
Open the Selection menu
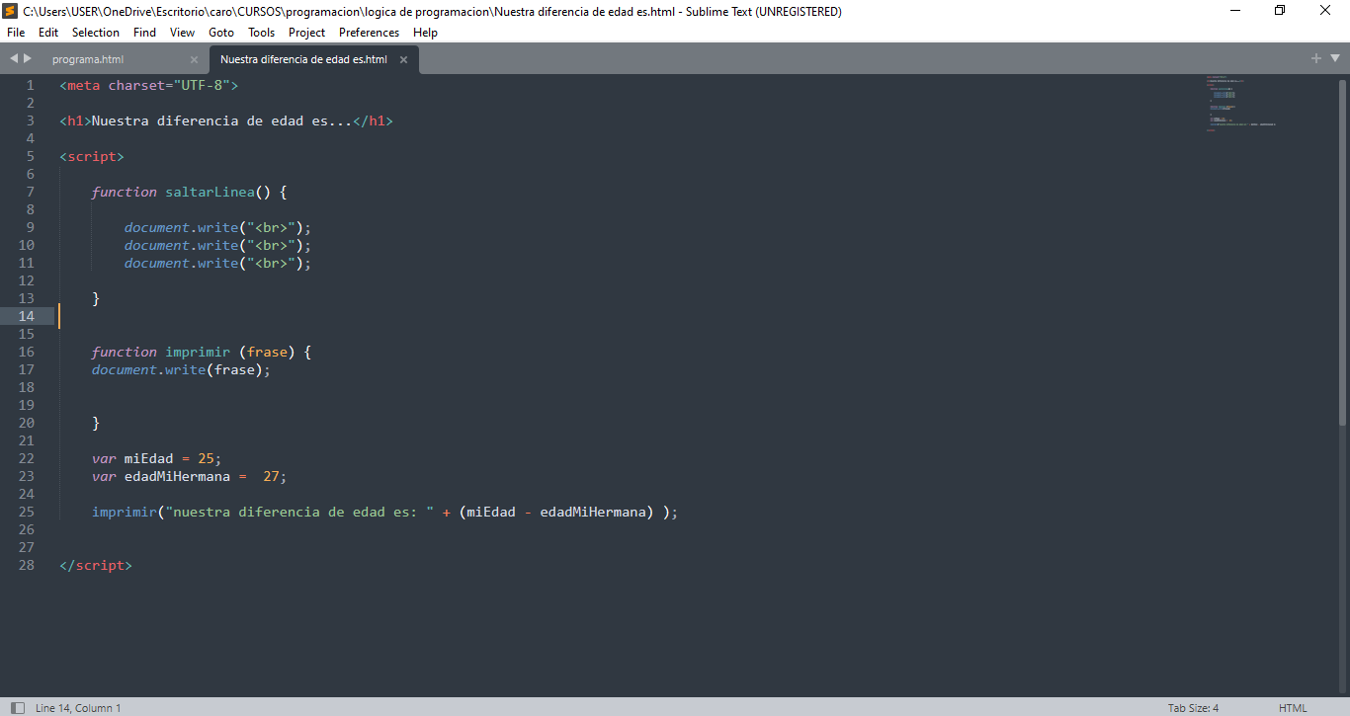point(96,33)
